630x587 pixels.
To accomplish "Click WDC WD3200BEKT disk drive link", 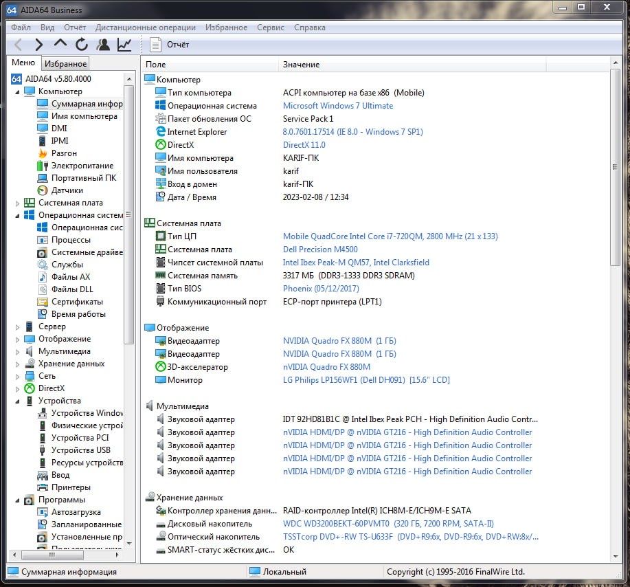I will coord(388,524).
